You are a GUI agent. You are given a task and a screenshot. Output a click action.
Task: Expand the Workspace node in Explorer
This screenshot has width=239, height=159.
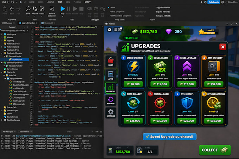click(2, 34)
